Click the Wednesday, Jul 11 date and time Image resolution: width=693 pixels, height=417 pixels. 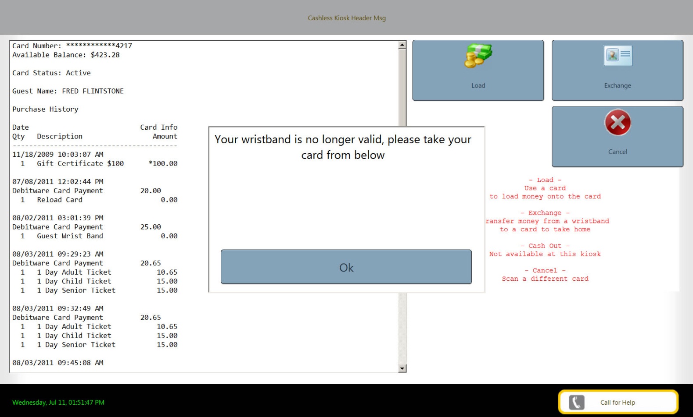[58, 403]
